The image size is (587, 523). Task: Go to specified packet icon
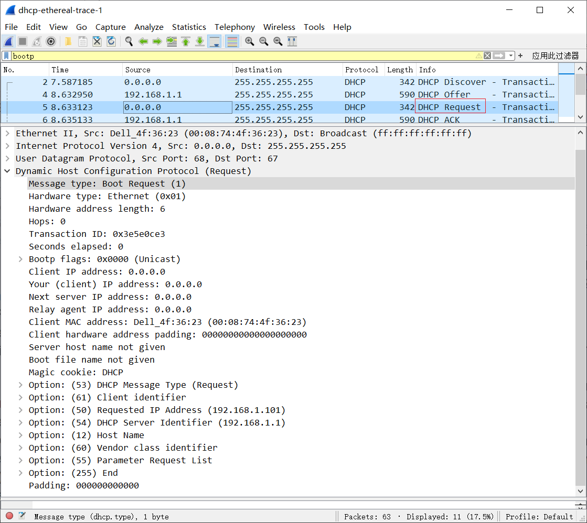[172, 41]
